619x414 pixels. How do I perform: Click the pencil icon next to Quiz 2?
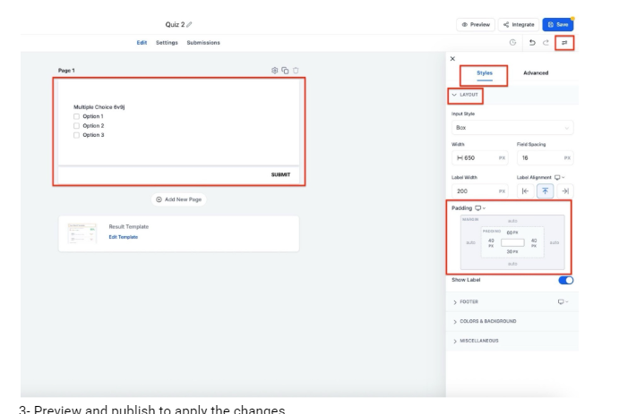[189, 24]
